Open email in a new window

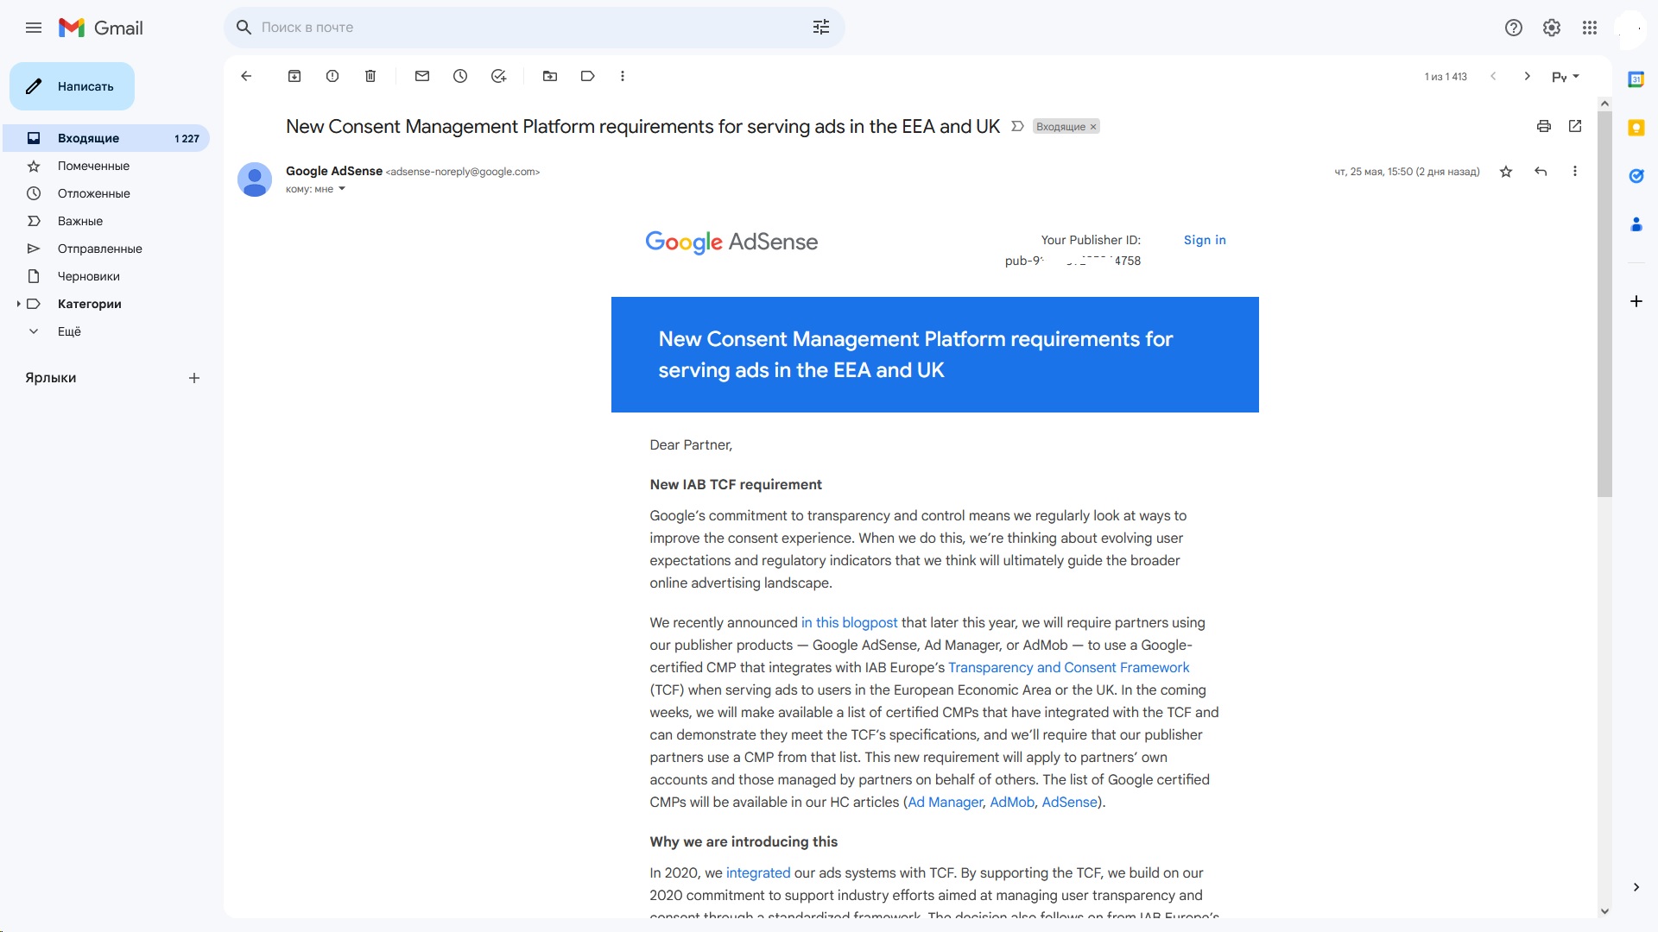1575,126
